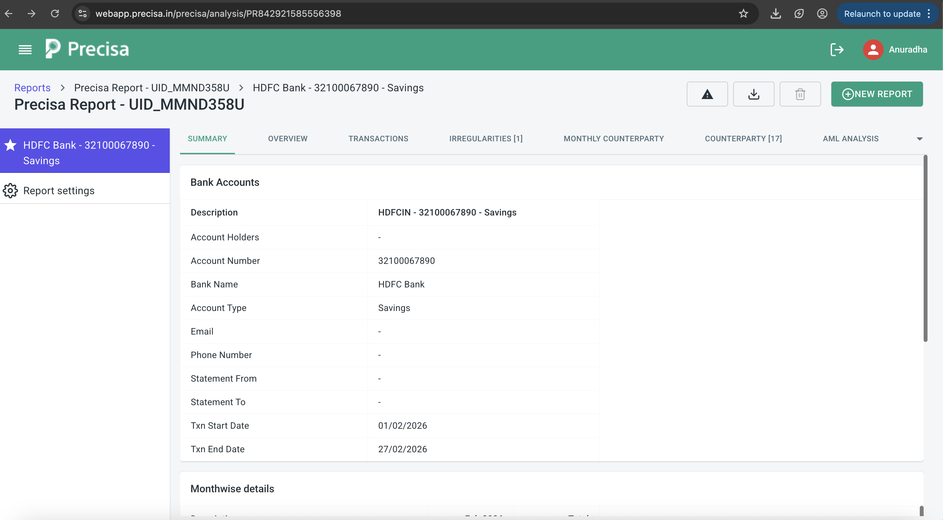Click the trash delete report button
The width and height of the screenshot is (943, 520).
pyautogui.click(x=800, y=94)
